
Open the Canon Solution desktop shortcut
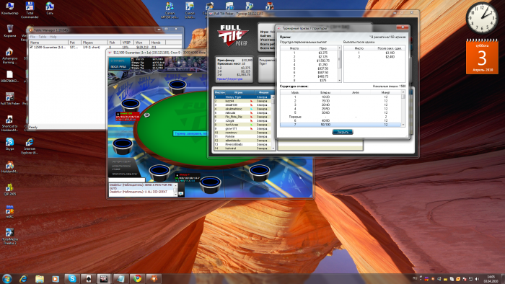coord(190,9)
